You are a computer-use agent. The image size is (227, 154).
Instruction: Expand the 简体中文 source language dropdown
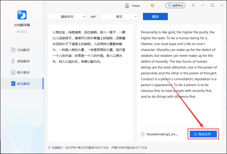[x=67, y=16]
